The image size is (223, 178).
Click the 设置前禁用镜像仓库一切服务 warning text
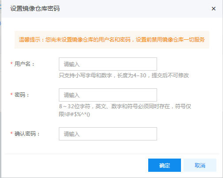(170, 40)
